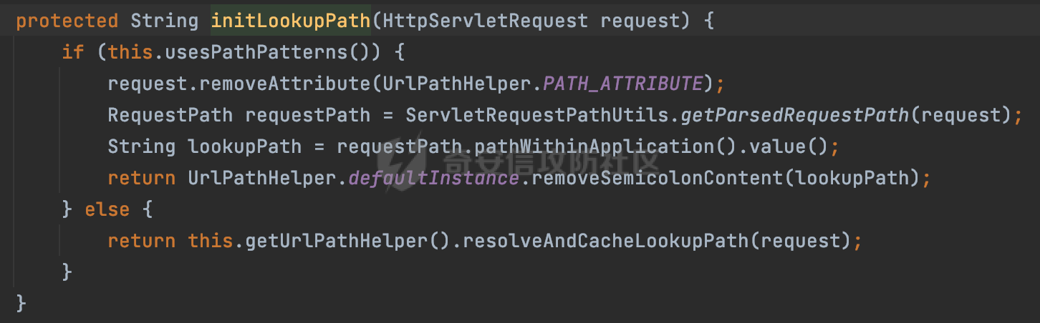Click the if keyword
1040x323 pixels.
tap(72, 52)
